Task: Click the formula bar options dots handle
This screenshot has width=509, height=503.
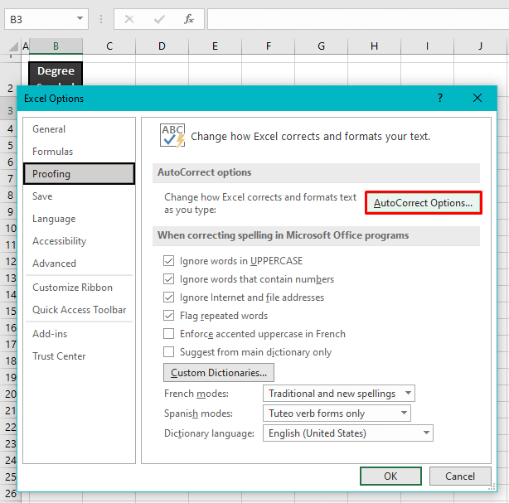Action: (x=101, y=19)
